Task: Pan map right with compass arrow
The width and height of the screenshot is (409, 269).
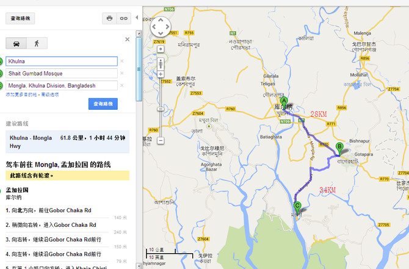Action: pos(167,27)
